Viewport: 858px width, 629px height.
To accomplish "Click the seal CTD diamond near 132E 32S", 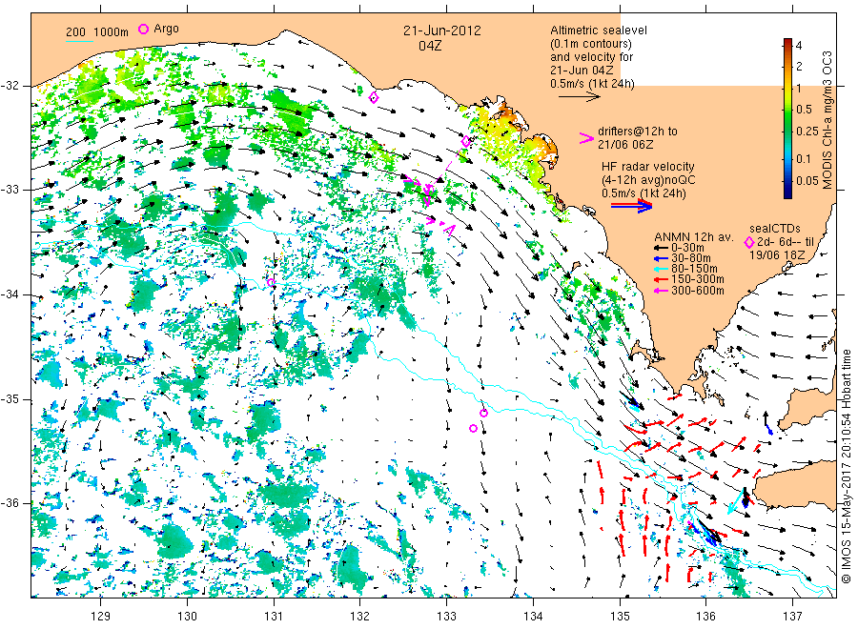I will coord(374,98).
